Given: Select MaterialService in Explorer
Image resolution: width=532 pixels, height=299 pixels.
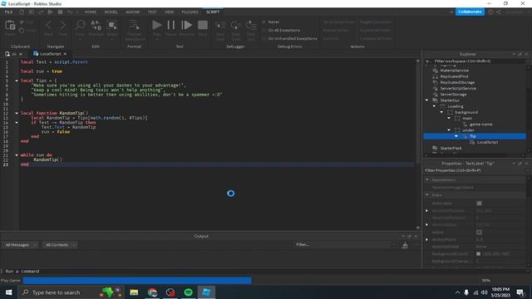Looking at the screenshot, I should 454,71.
